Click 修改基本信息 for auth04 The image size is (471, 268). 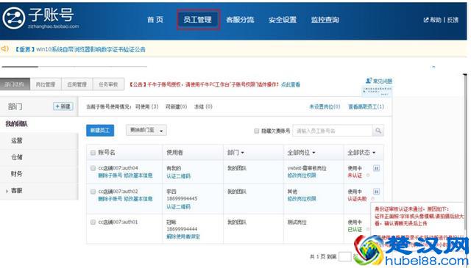(138, 175)
